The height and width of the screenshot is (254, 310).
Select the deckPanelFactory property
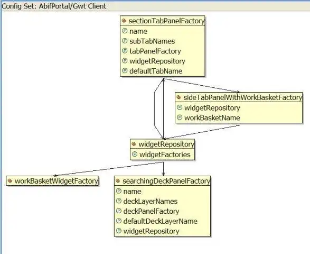coord(151,211)
